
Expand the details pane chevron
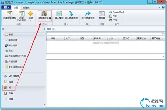click(163, 57)
